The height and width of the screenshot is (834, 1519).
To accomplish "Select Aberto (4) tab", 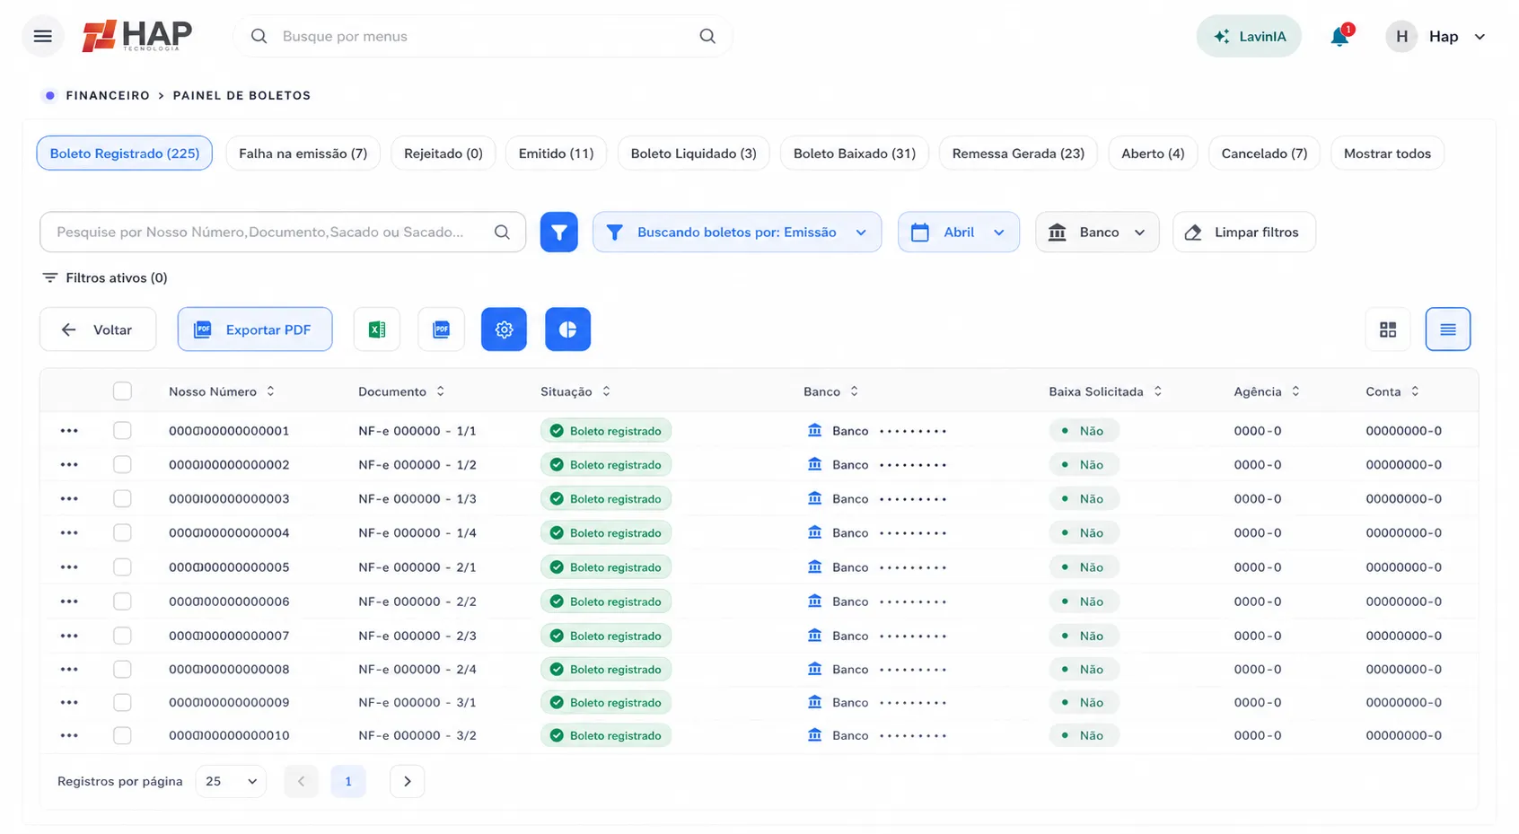I will coord(1153,154).
